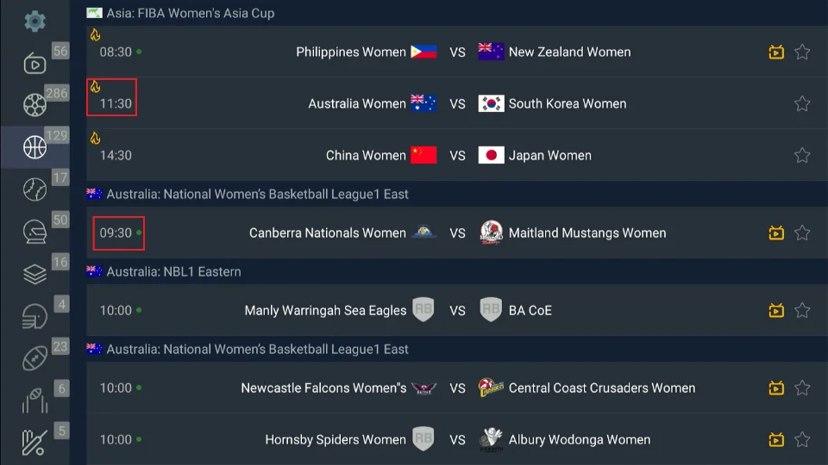This screenshot has width=828, height=465.
Task: Open live streams icon with 56 badge
Action: 34,63
